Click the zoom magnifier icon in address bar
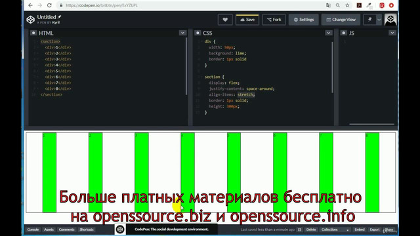The width and height of the screenshot is (420, 236). point(338,5)
